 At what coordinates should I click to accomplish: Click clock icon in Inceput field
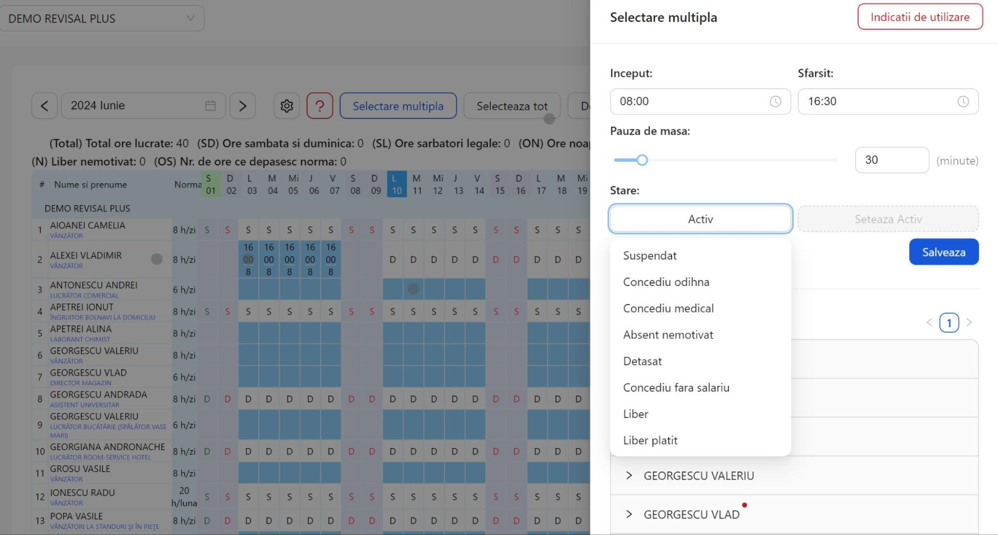click(x=775, y=101)
